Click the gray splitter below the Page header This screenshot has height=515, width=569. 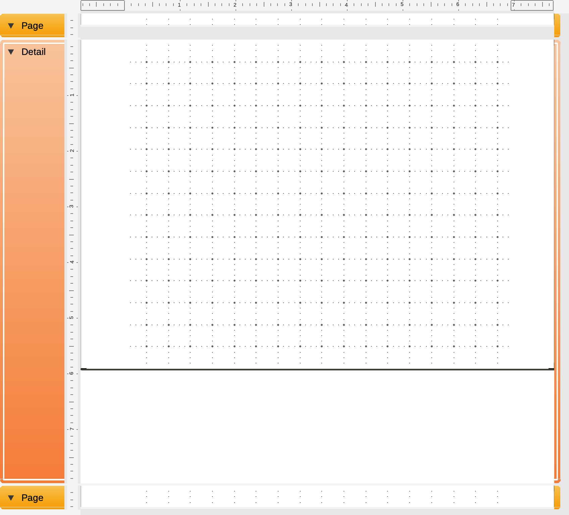(317, 33)
